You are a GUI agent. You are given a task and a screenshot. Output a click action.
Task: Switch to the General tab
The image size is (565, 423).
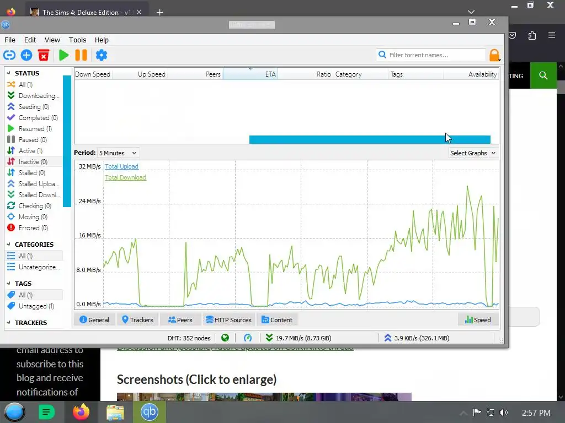[94, 320]
